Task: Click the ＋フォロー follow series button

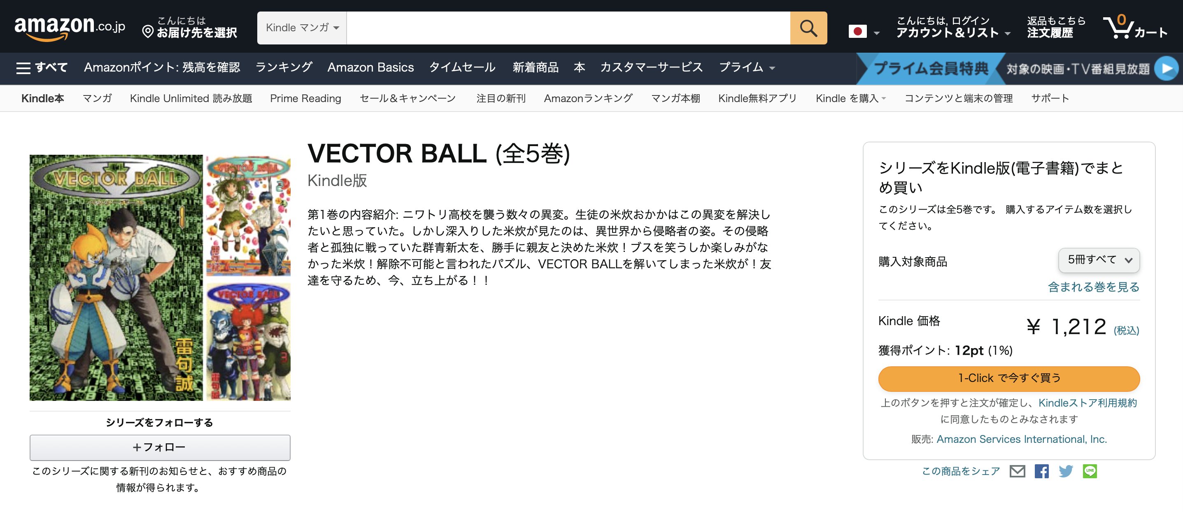Action: tap(160, 447)
